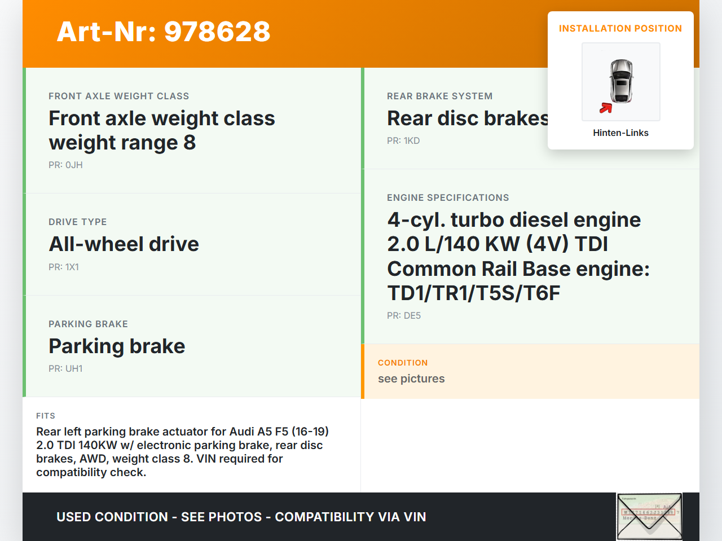The image size is (722, 541).
Task: Select the Parking brake heading
Action: point(117,346)
